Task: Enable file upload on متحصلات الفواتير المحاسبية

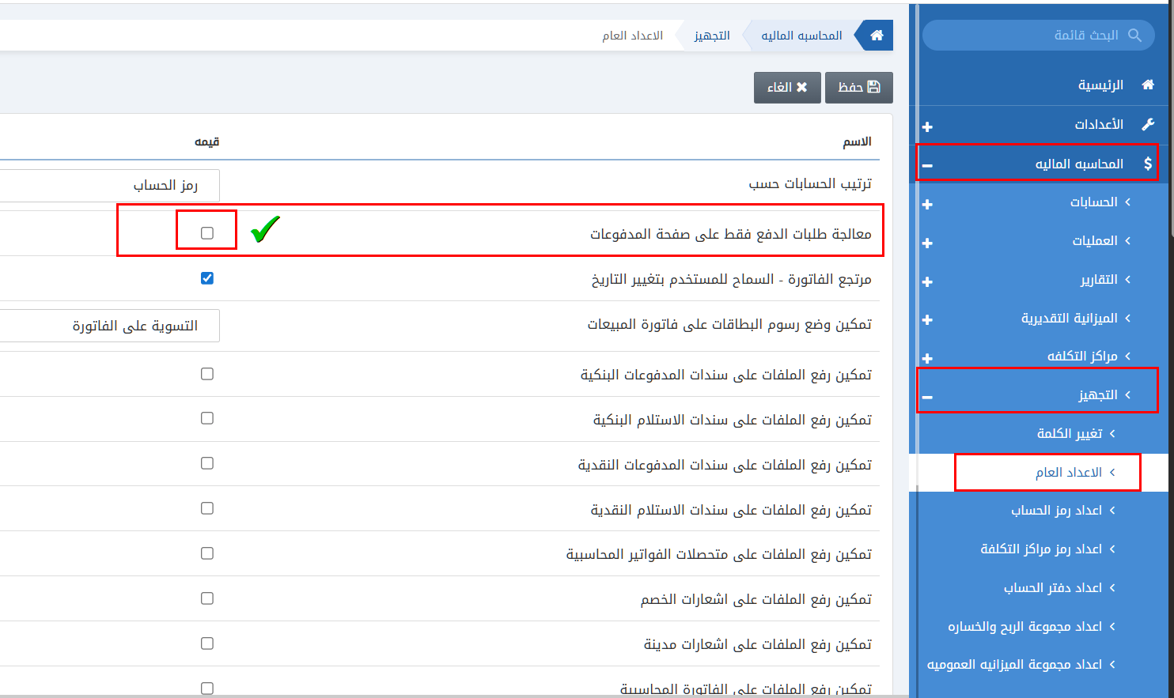Action: click(x=207, y=553)
